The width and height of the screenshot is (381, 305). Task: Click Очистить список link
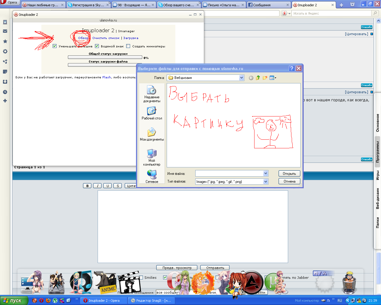coord(106,38)
